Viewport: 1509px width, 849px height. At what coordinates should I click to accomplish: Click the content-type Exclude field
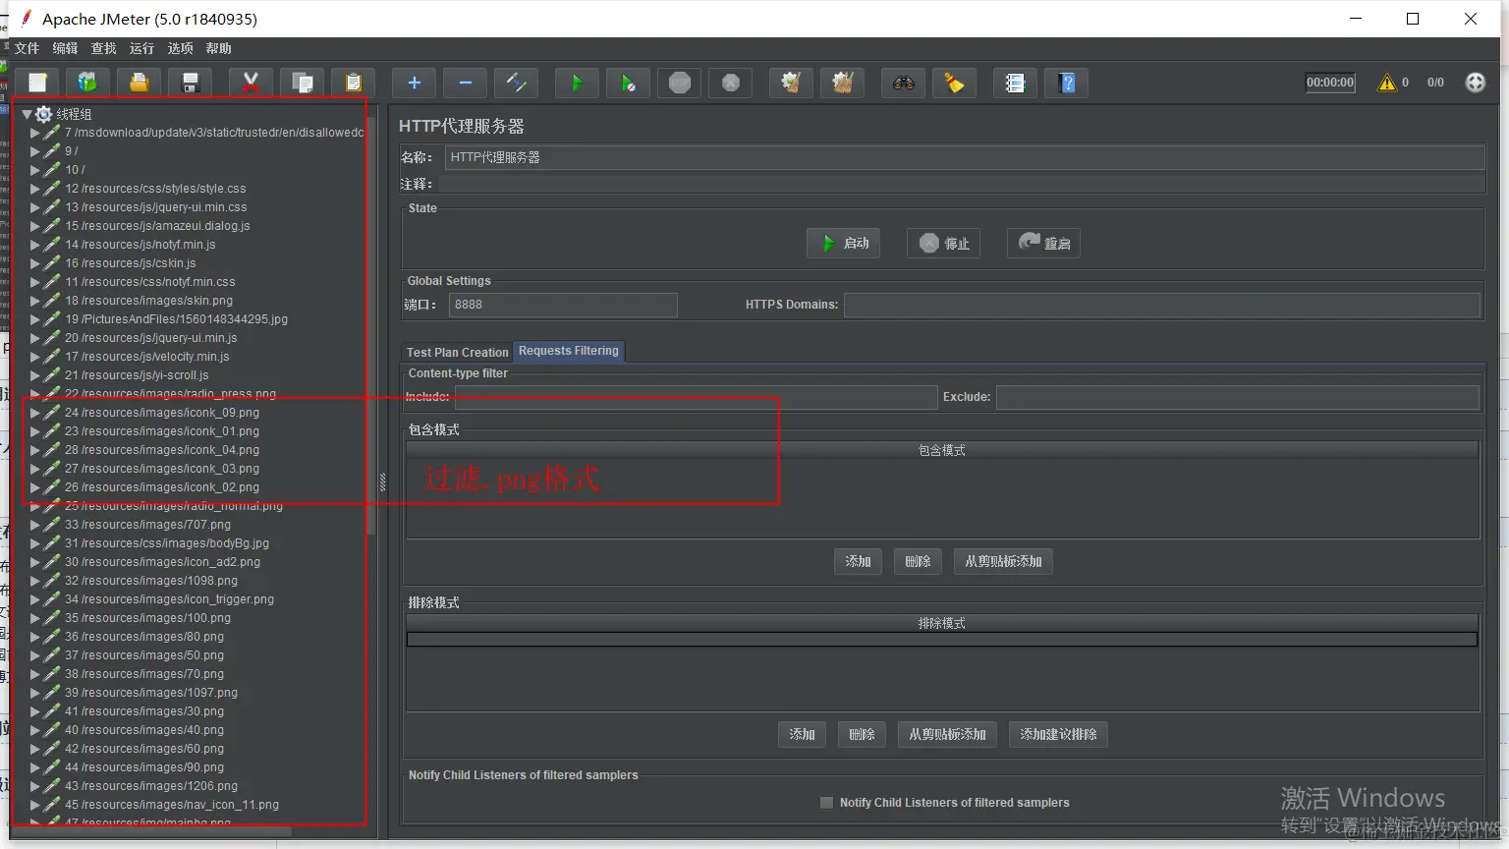pyautogui.click(x=1238, y=397)
